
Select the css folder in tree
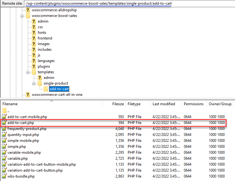tap(40, 27)
